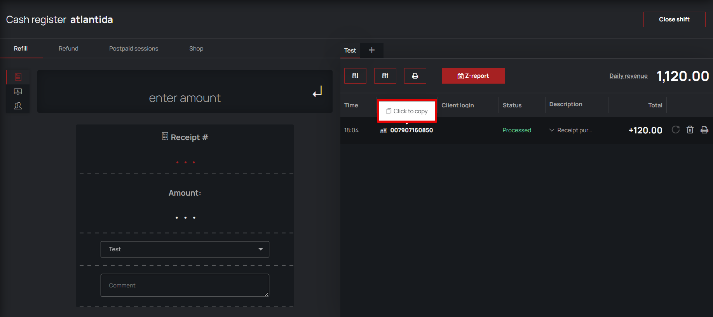The image size is (713, 317).
Task: Click the cash deposit icon button
Action: (x=355, y=76)
